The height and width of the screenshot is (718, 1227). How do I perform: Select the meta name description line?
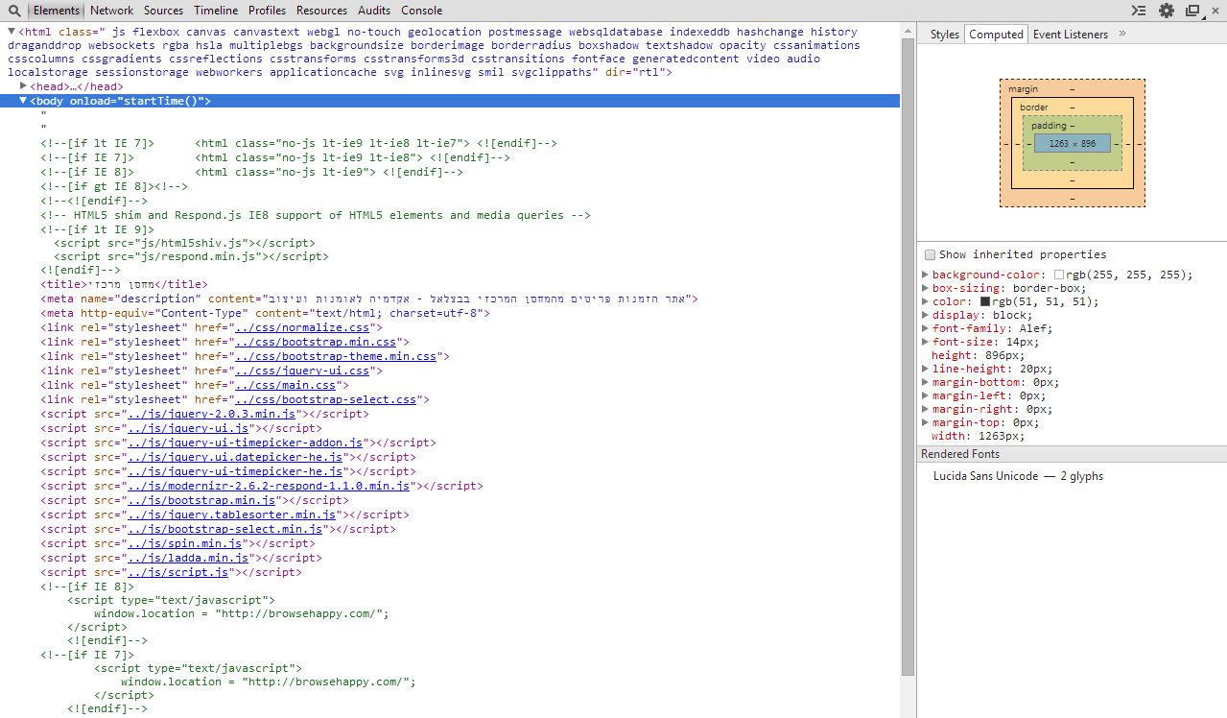click(x=369, y=299)
